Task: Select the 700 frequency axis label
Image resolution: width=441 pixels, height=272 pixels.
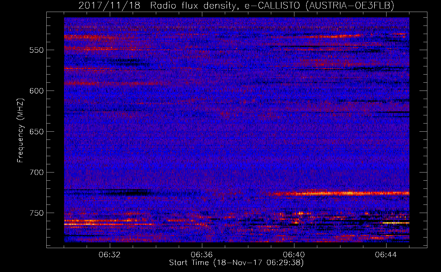Action: (37, 172)
